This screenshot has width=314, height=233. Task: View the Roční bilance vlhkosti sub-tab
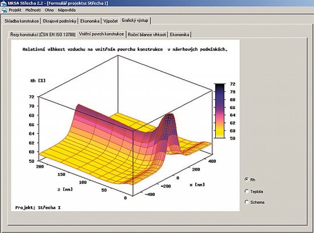tap(147, 35)
